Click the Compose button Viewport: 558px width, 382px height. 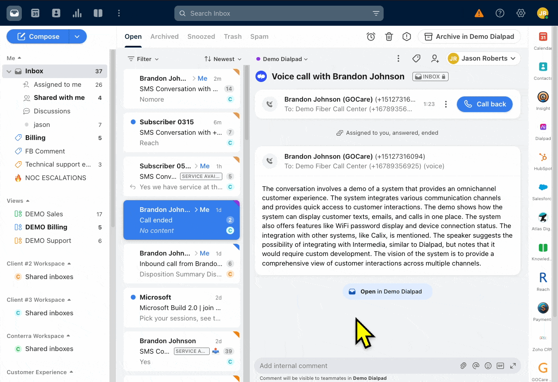(38, 37)
